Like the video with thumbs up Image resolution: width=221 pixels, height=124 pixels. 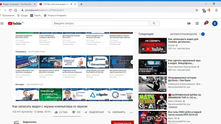click(x=56, y=112)
